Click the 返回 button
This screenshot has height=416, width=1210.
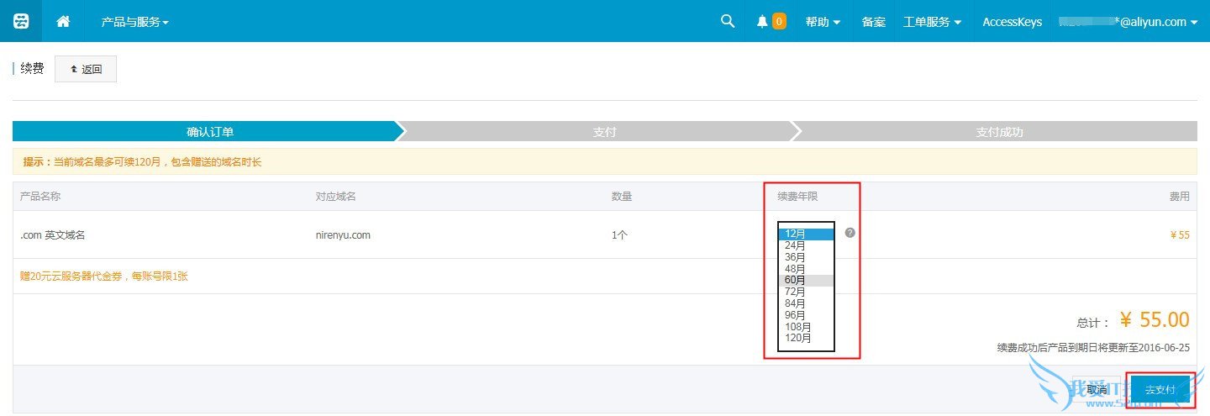coord(86,69)
